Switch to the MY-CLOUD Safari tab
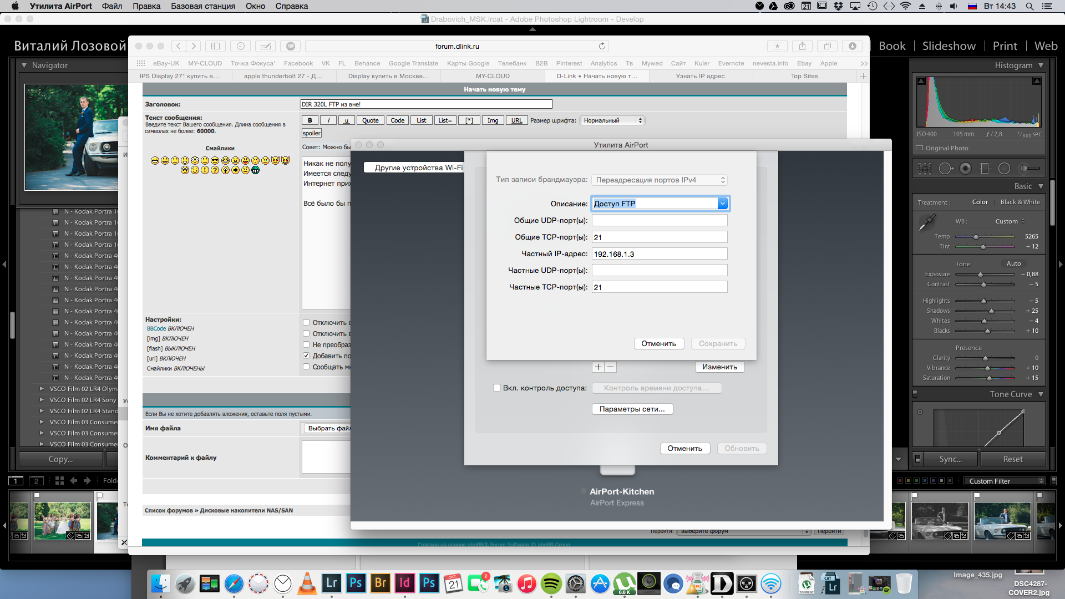Screen dimensions: 1065x599 pos(493,76)
